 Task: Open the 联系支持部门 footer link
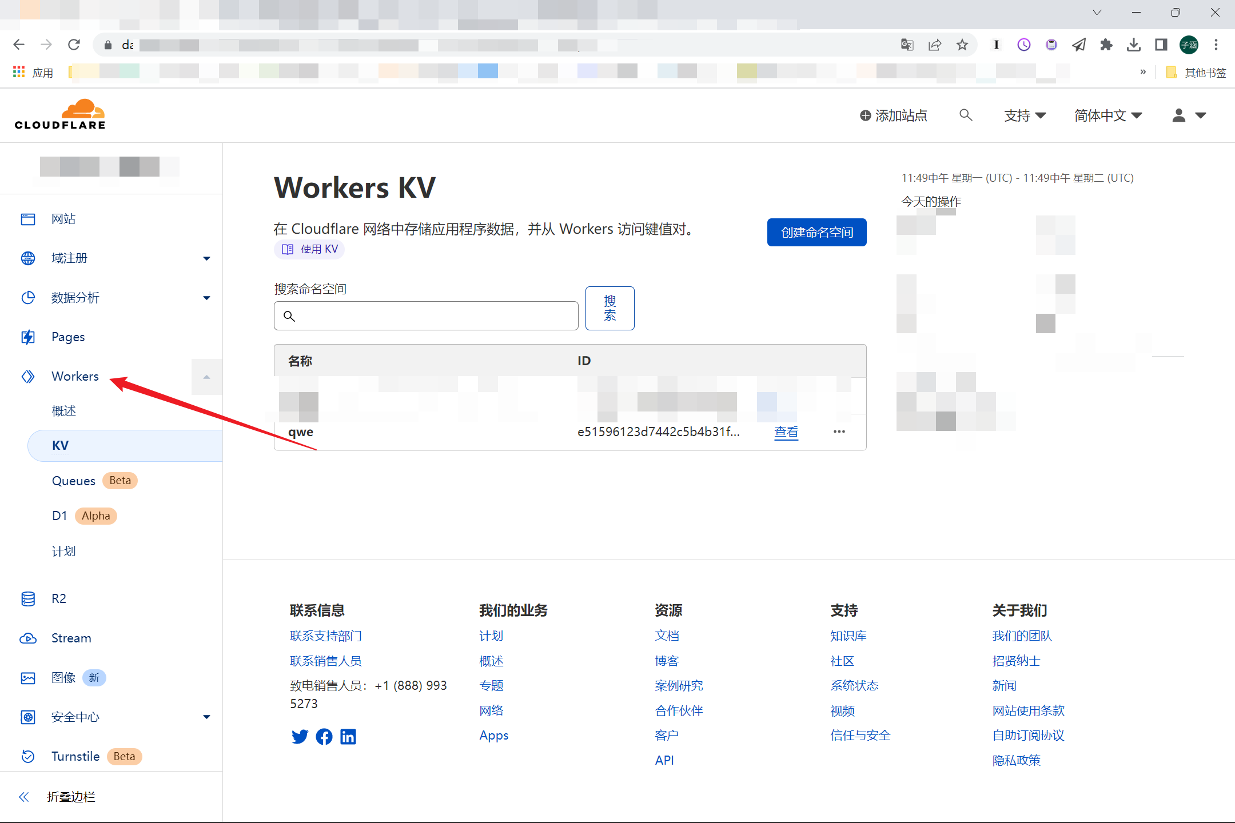pyautogui.click(x=326, y=636)
